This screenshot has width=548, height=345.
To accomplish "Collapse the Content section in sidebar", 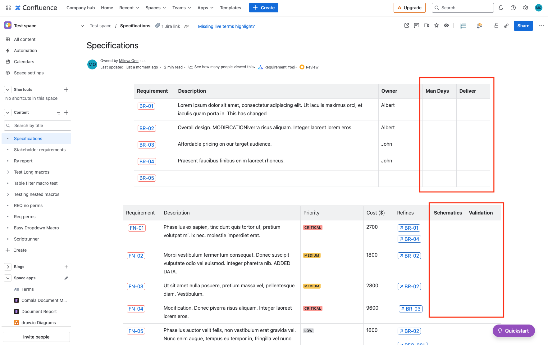I will [8, 113].
